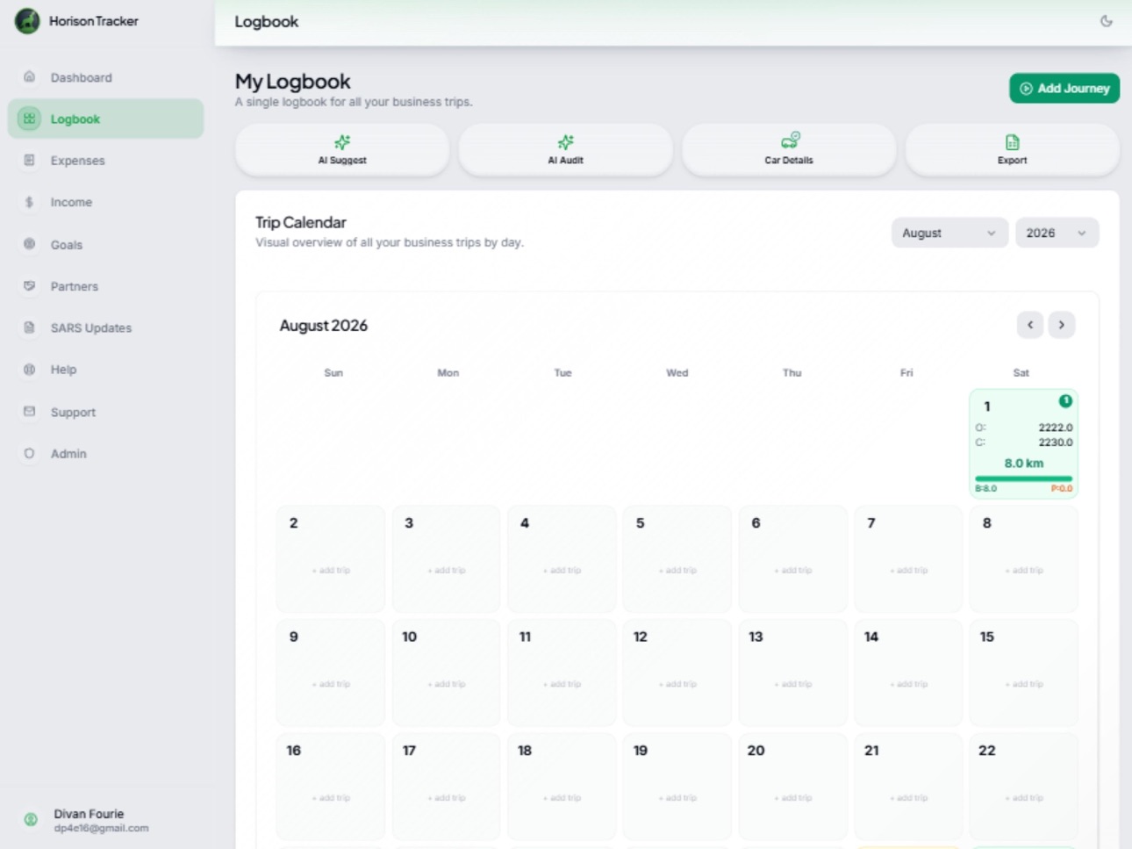
Task: Click the dp4e16@gmail.com email text
Action: pos(101,828)
